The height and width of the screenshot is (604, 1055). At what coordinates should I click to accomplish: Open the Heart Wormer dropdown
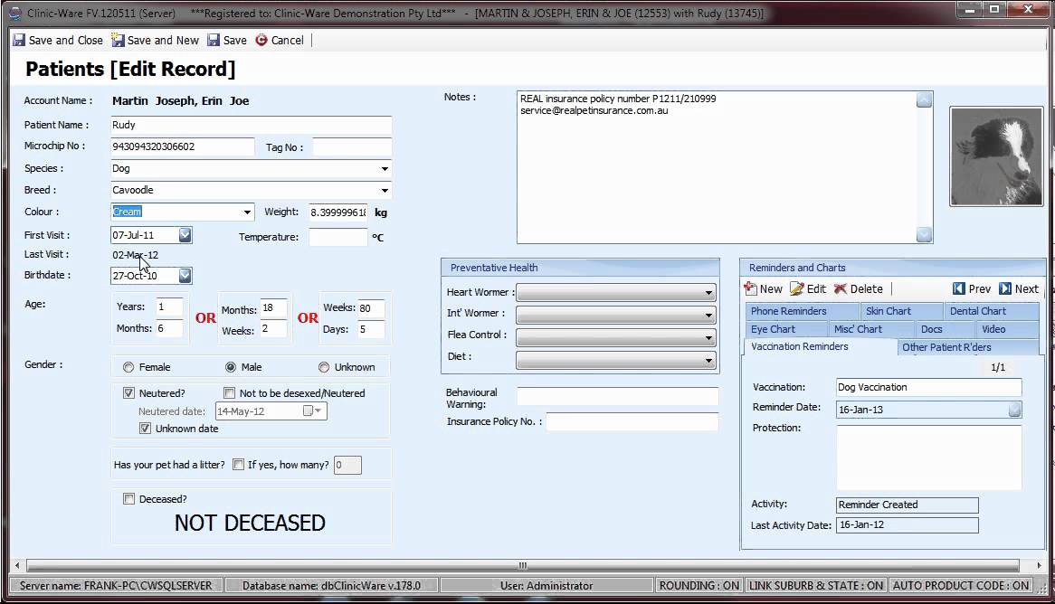point(708,293)
